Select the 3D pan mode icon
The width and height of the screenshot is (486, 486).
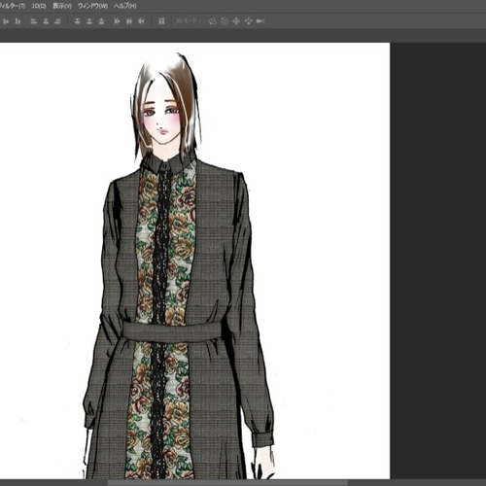coord(236,21)
